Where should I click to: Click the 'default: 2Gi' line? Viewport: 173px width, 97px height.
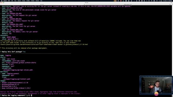tap(7, 33)
